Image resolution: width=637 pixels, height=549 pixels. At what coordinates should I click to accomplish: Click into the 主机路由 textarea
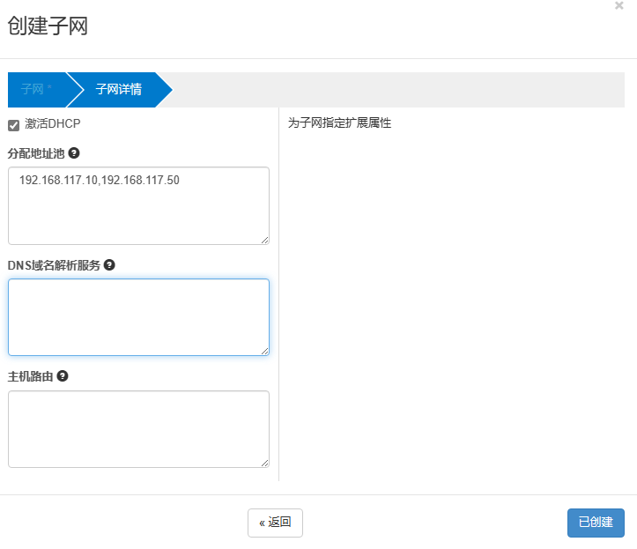pos(138,429)
